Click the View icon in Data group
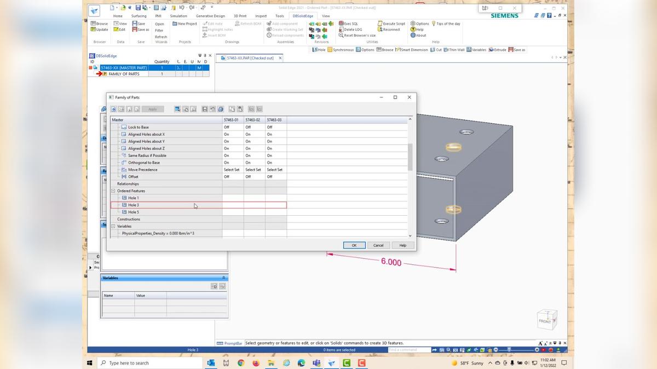657x369 pixels. pos(120,24)
